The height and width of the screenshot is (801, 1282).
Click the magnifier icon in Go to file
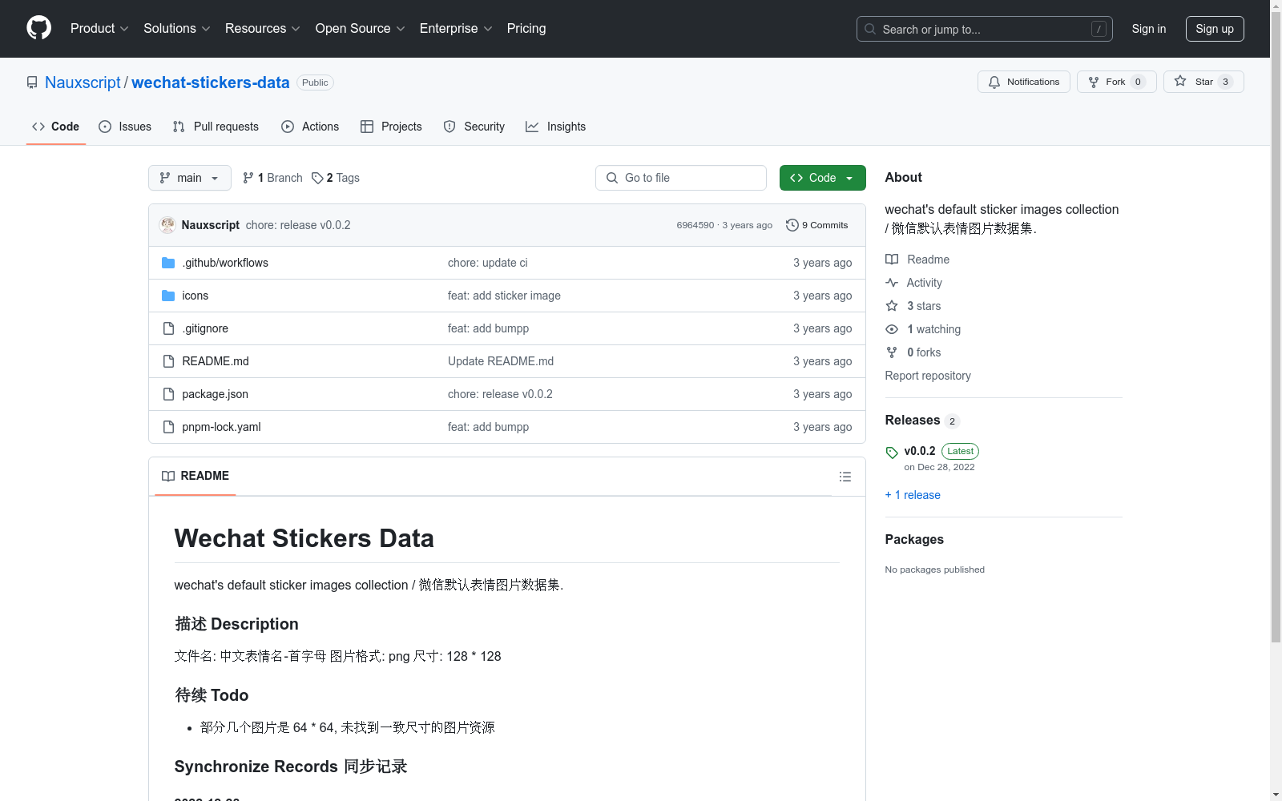tap(612, 178)
